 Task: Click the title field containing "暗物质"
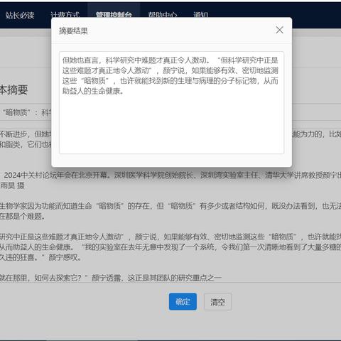[x=26, y=112]
